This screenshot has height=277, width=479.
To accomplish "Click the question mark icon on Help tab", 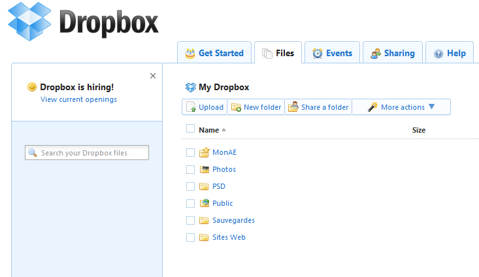I will [438, 54].
